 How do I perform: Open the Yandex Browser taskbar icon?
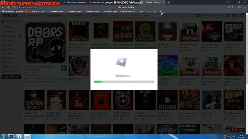pos(19,136)
